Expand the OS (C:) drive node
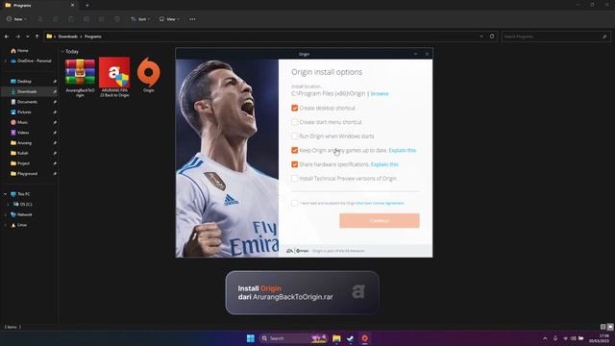This screenshot has width=615, height=346. click(8, 205)
